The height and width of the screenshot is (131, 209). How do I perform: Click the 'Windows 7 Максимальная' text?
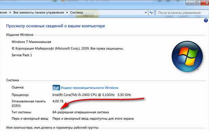(31, 42)
